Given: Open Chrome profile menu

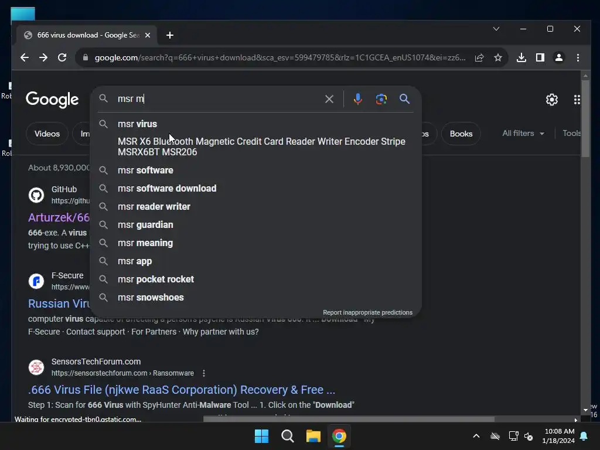Looking at the screenshot, I should pos(558,58).
